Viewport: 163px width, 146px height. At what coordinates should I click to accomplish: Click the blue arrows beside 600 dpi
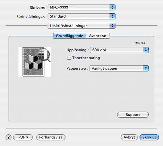(146, 50)
